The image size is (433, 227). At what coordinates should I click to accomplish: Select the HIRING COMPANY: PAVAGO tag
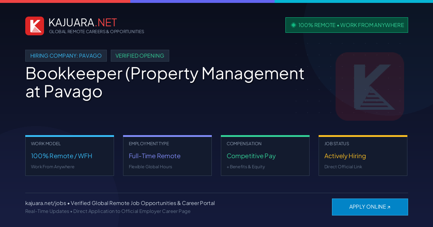66,55
